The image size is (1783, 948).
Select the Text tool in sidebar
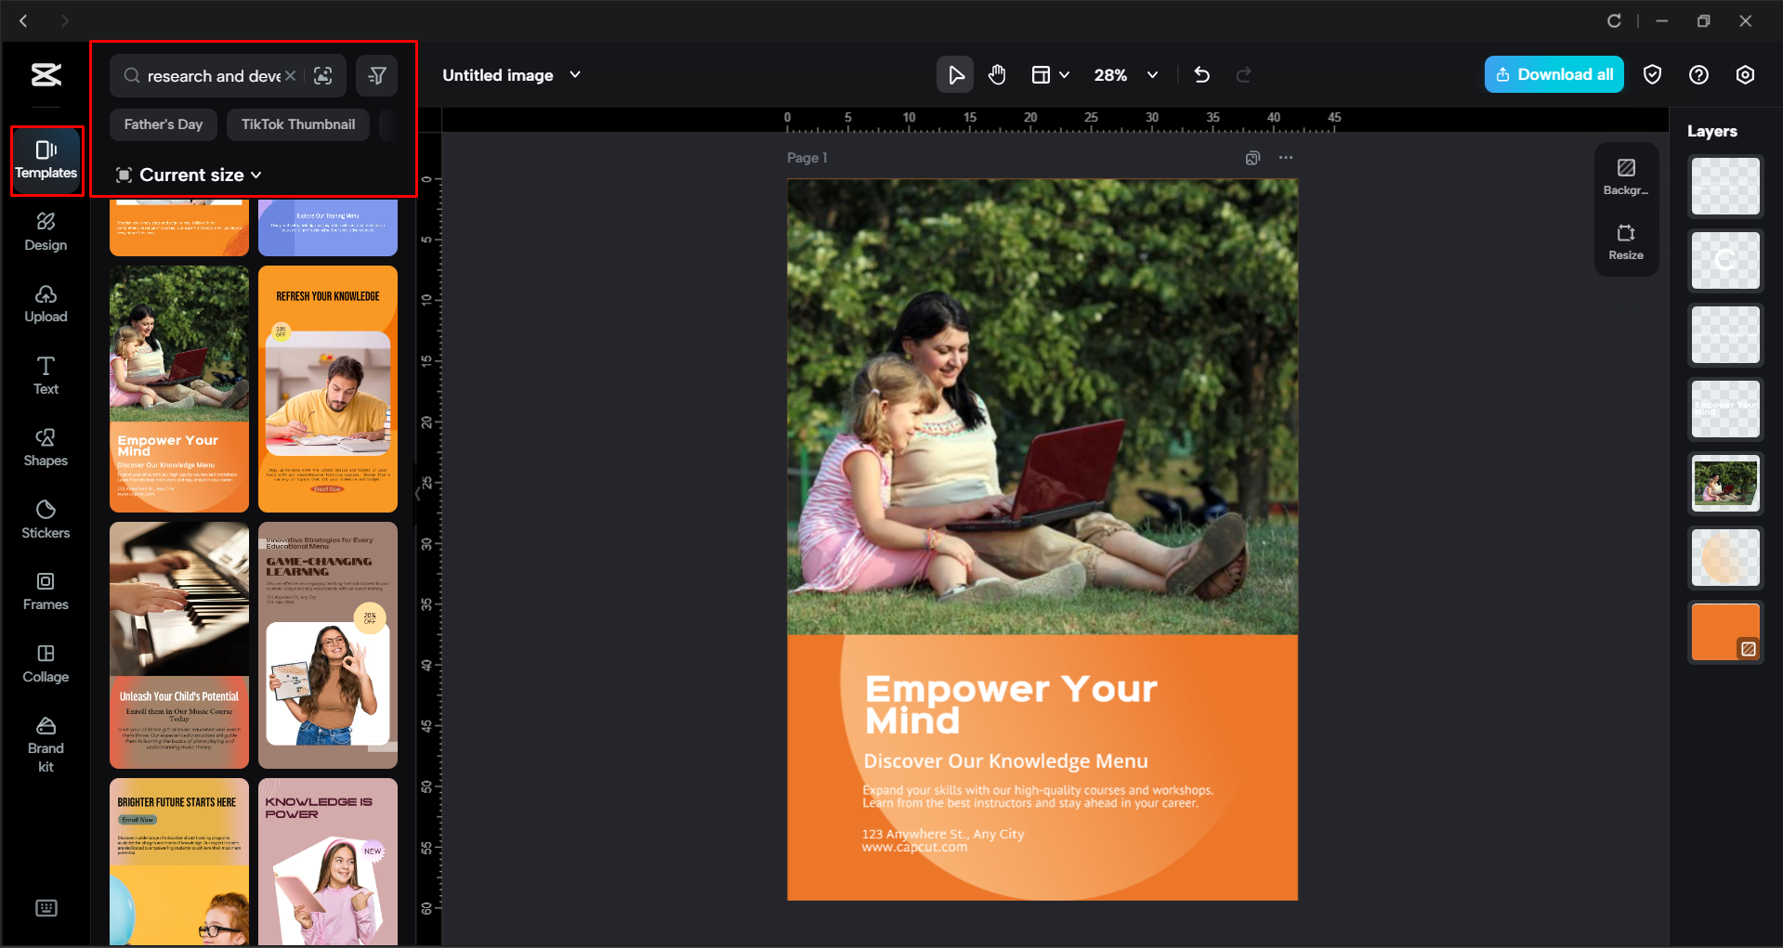(46, 375)
